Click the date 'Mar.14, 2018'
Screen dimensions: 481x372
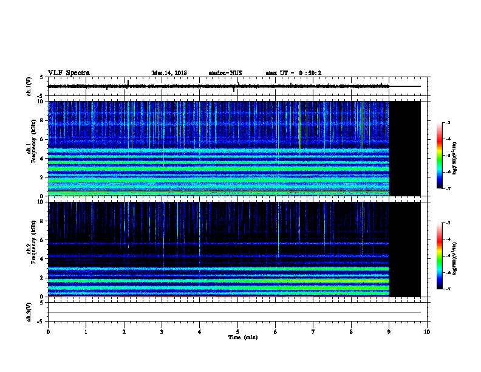click(169, 73)
